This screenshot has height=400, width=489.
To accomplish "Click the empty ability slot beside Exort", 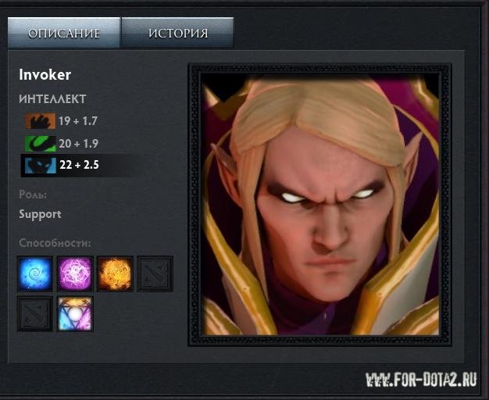I will coord(155,274).
